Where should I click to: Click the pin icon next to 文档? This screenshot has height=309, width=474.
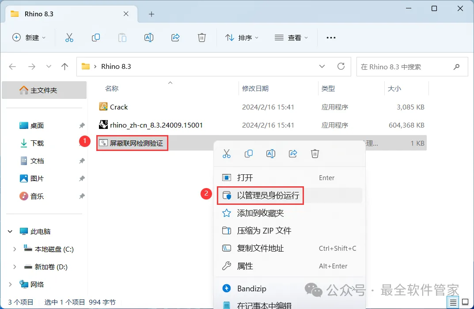pyautogui.click(x=82, y=161)
